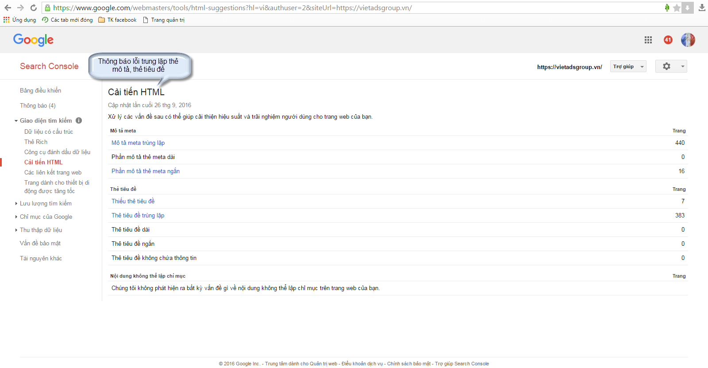Open downloads arrow icon in toolbar
Screen dimensions: 708x368
point(702,8)
